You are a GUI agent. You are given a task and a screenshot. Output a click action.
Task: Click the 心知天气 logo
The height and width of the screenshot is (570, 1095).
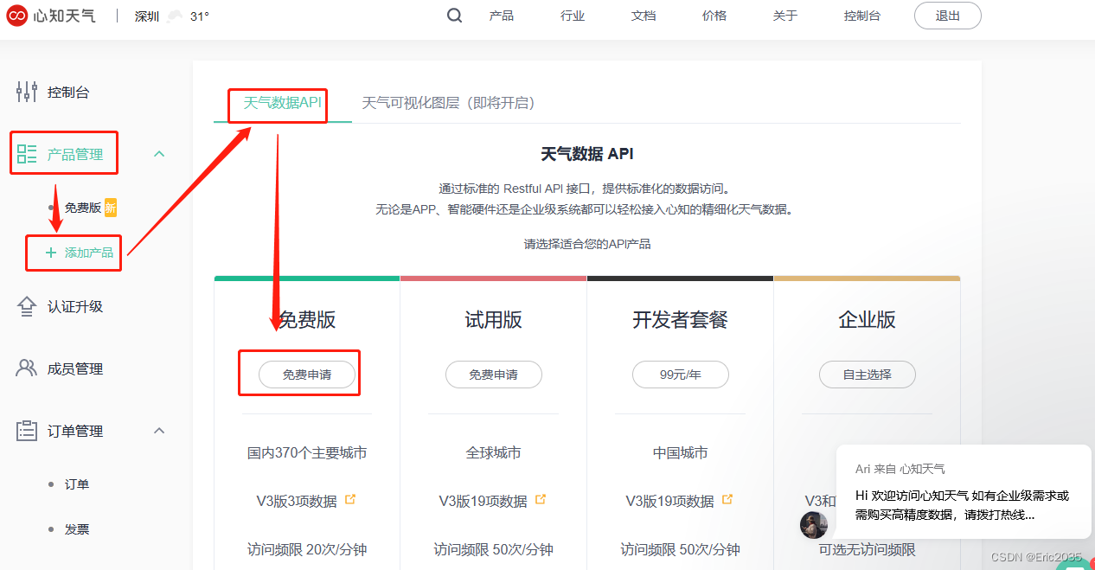(x=52, y=16)
